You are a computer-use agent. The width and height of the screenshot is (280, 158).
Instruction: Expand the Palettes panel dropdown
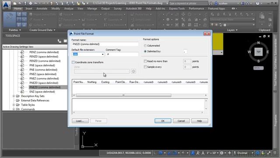(15, 30)
